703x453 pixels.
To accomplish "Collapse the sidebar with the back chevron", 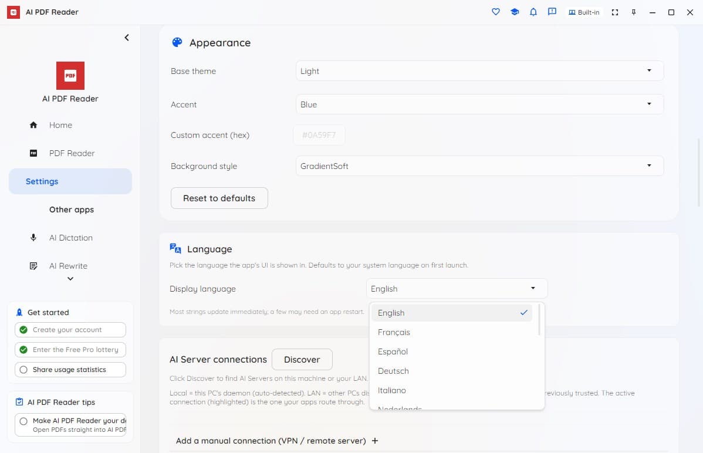I will (x=127, y=38).
